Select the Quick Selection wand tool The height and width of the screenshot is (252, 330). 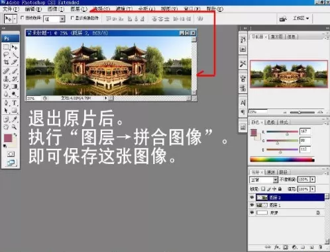(x=15, y=54)
